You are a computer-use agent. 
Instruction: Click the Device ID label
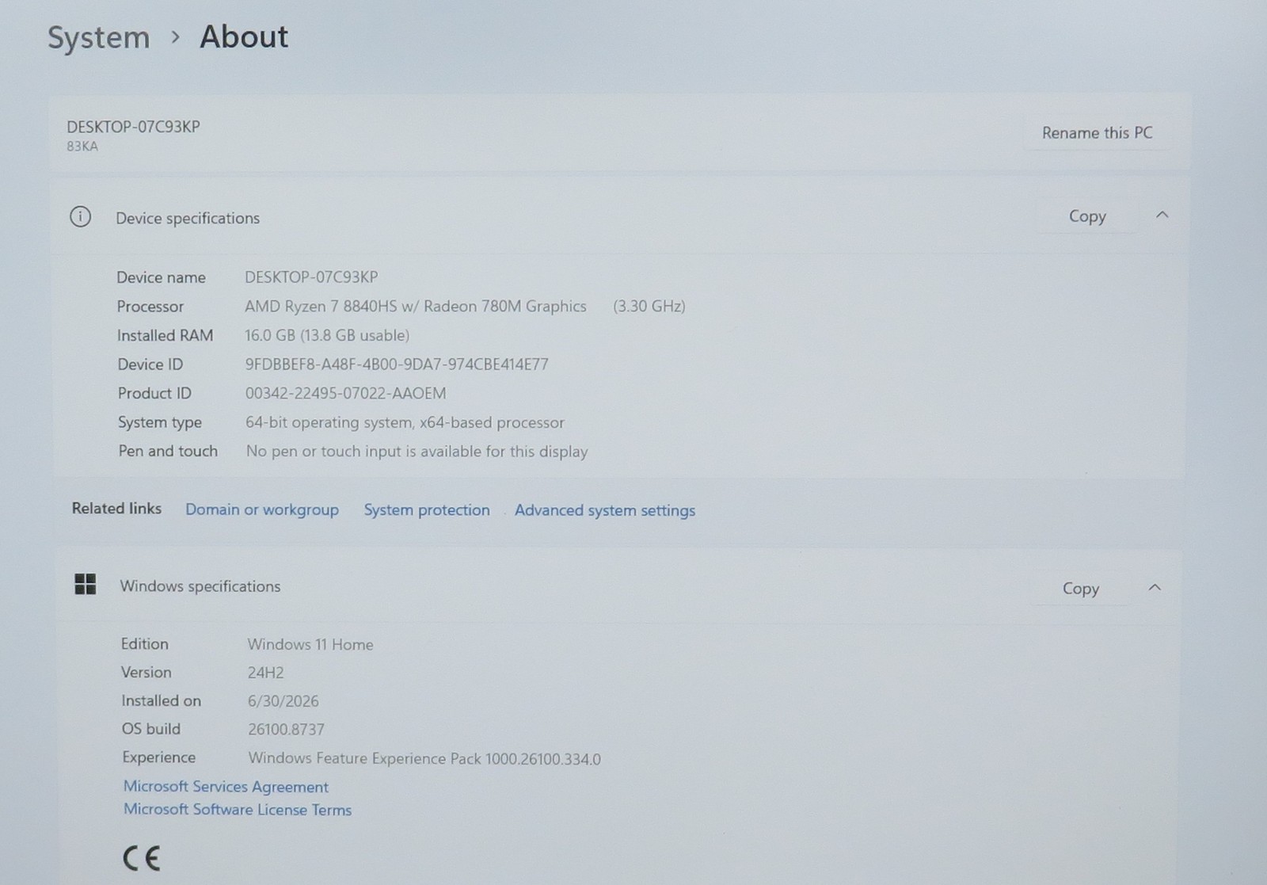(150, 364)
